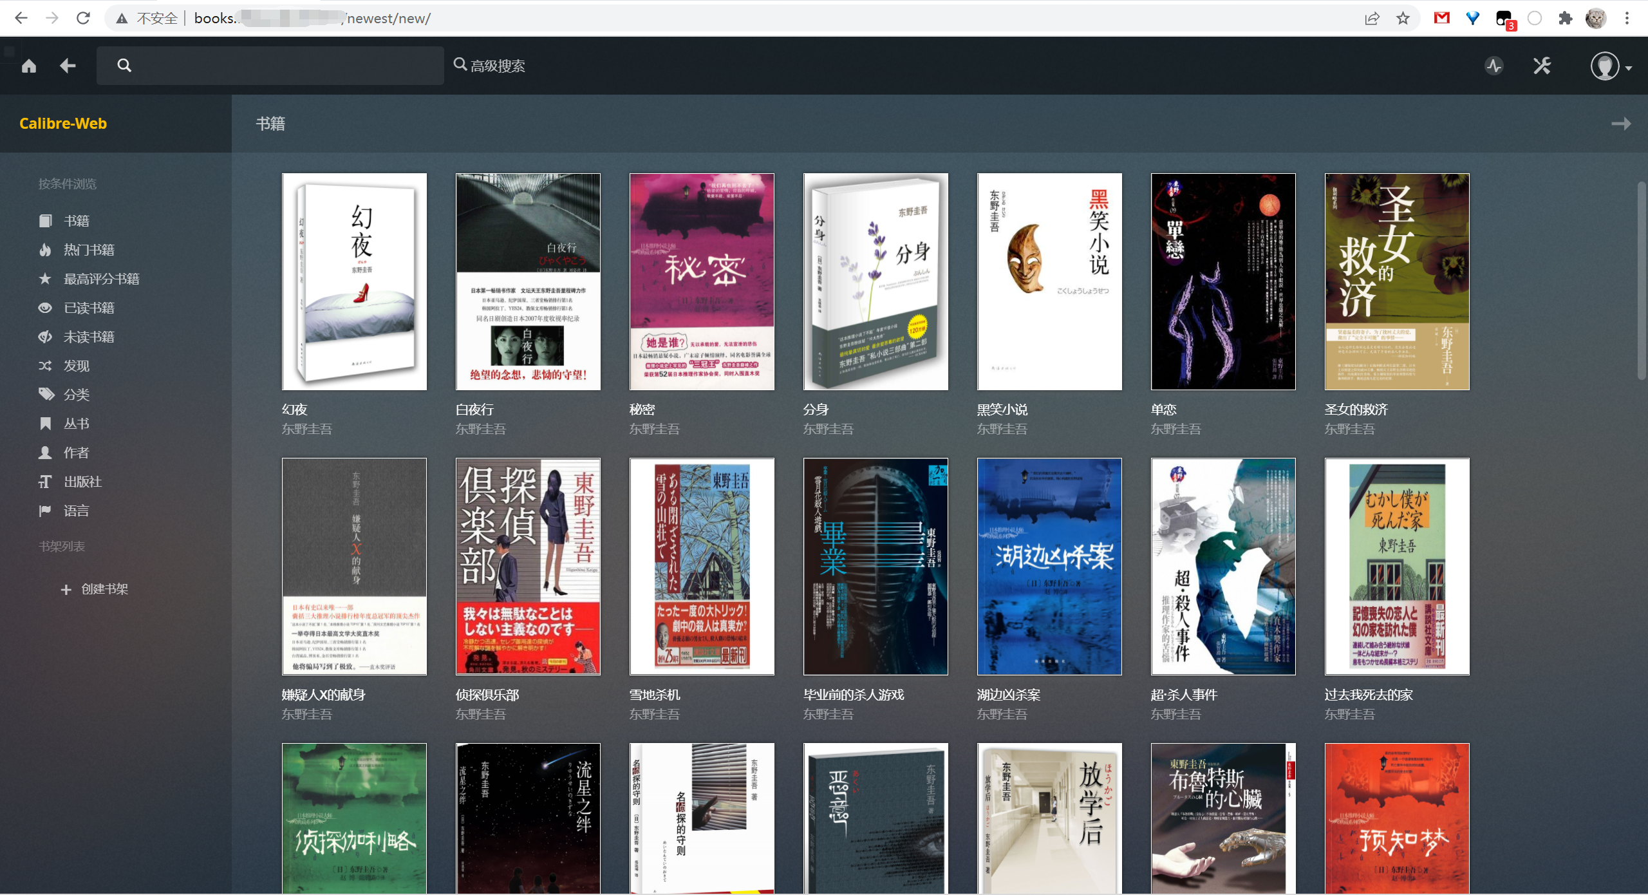
Task: Go to next page arrow
Action: point(1621,124)
